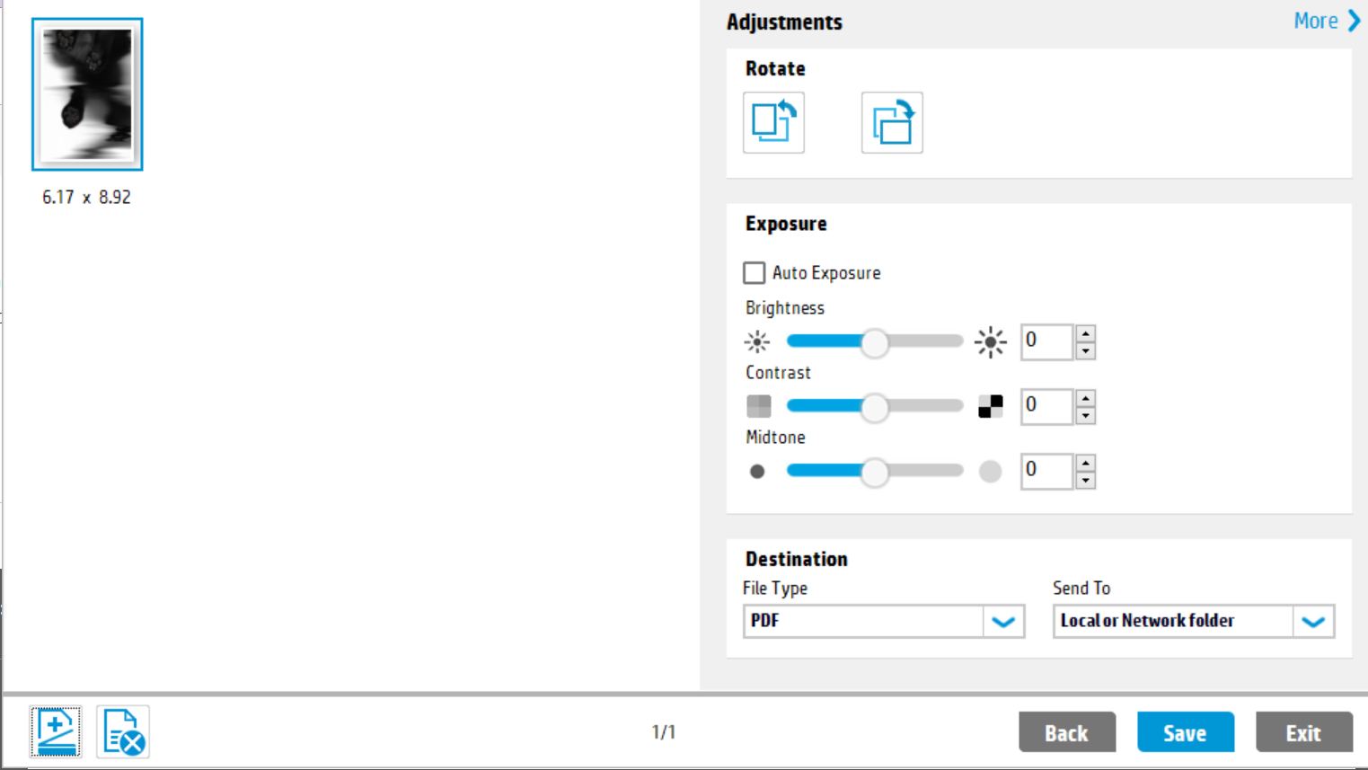1368x770 pixels.
Task: Go Back to the previous screen
Action: click(1066, 732)
